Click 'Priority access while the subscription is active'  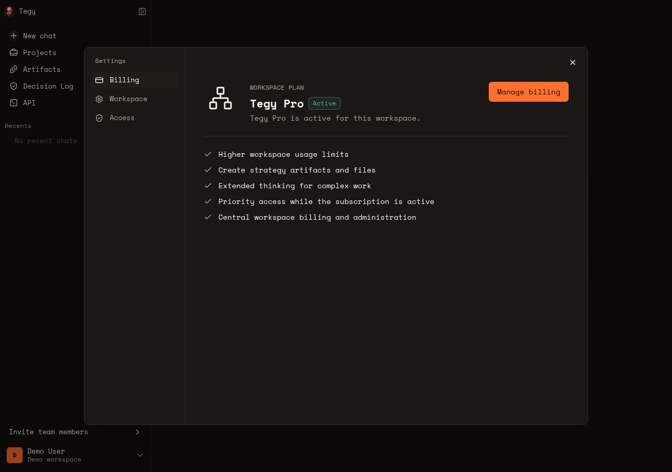pos(326,201)
